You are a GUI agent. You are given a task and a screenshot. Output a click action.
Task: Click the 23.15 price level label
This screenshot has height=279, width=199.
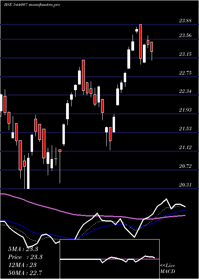click(185, 54)
